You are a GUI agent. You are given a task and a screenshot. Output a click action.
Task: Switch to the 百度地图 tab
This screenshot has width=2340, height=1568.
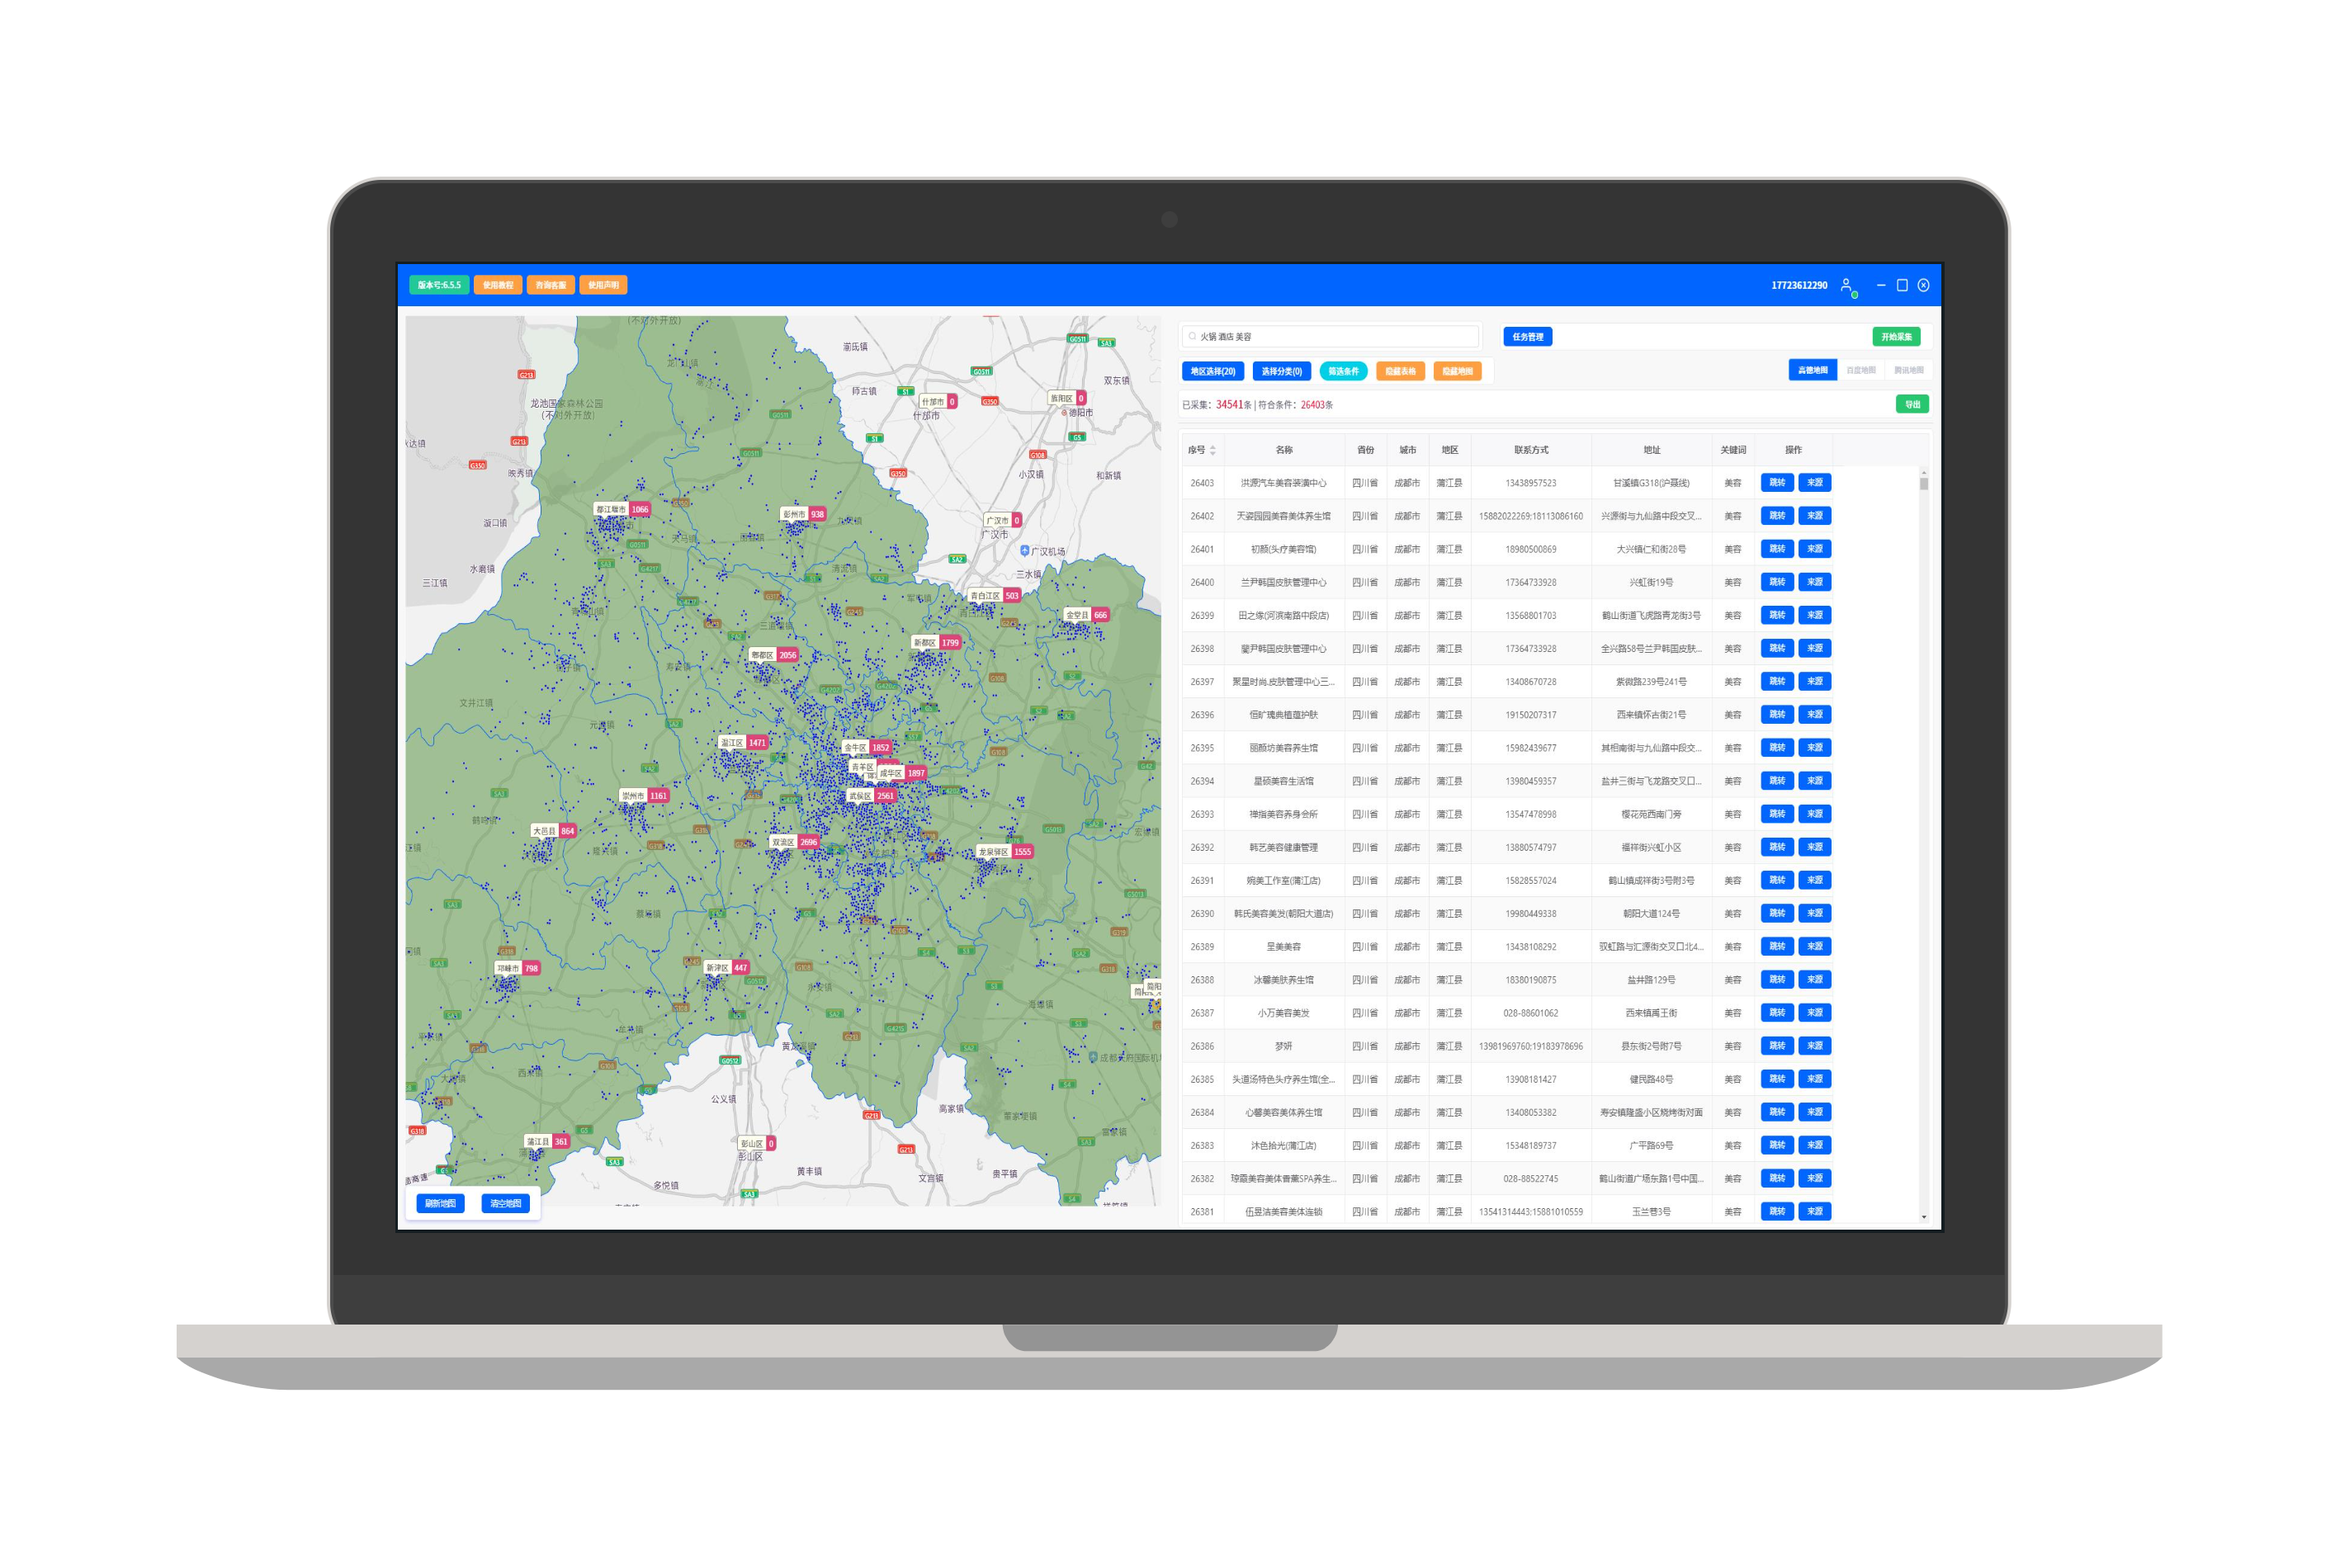coord(1860,370)
